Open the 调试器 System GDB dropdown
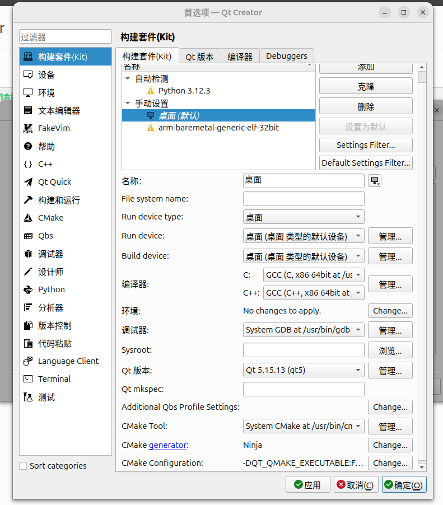The width and height of the screenshot is (443, 505). click(304, 330)
